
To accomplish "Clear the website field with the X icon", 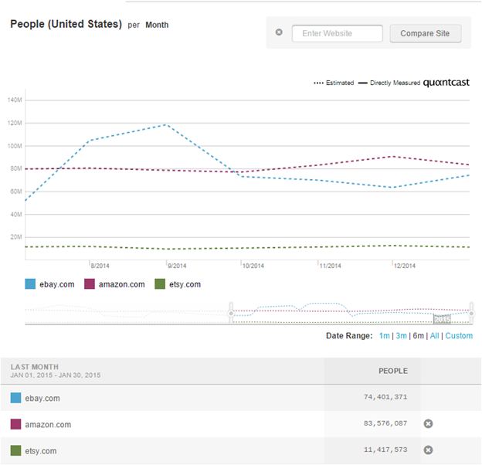I will [279, 33].
